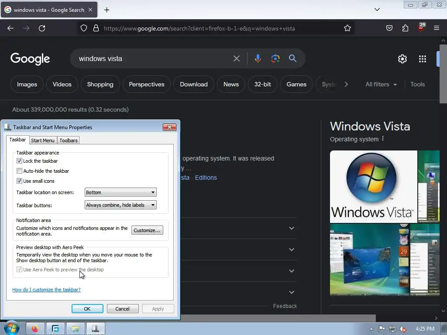
Task: Open more options for Windows Vista panel
Action: pyautogui.click(x=383, y=139)
